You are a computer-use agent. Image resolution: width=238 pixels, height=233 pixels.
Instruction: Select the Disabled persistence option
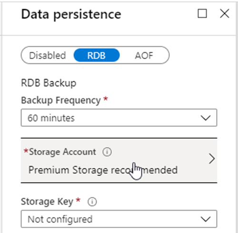point(47,55)
